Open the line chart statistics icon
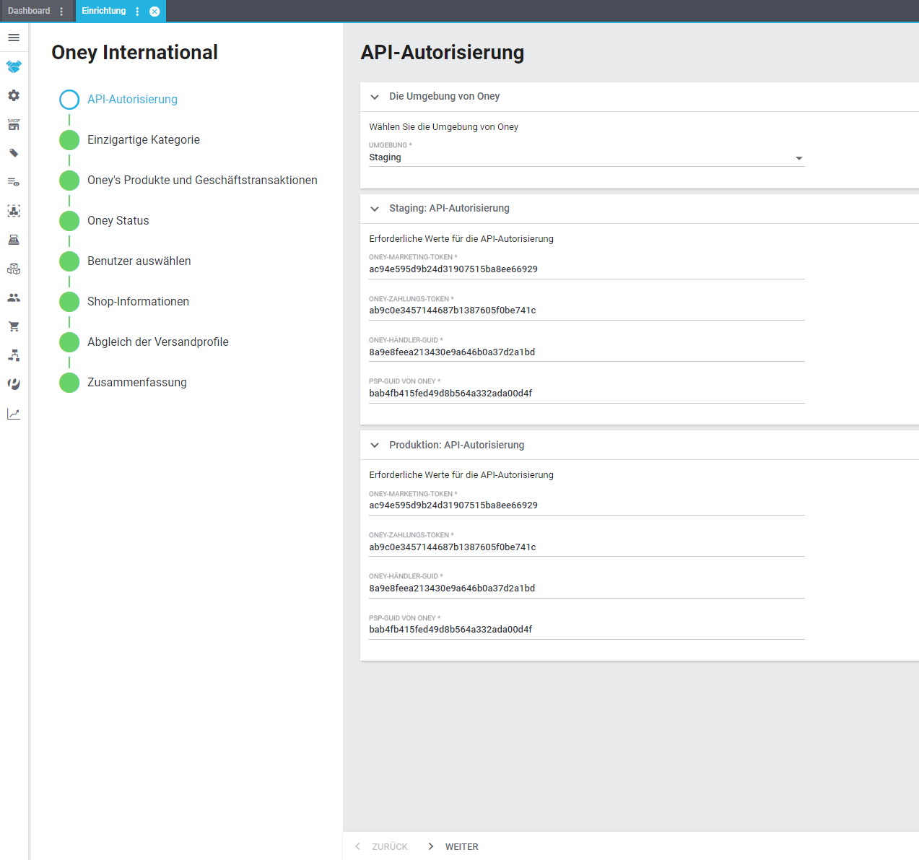 pyautogui.click(x=14, y=414)
